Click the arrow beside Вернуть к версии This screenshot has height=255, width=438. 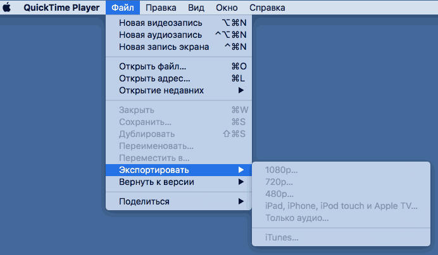(241, 182)
